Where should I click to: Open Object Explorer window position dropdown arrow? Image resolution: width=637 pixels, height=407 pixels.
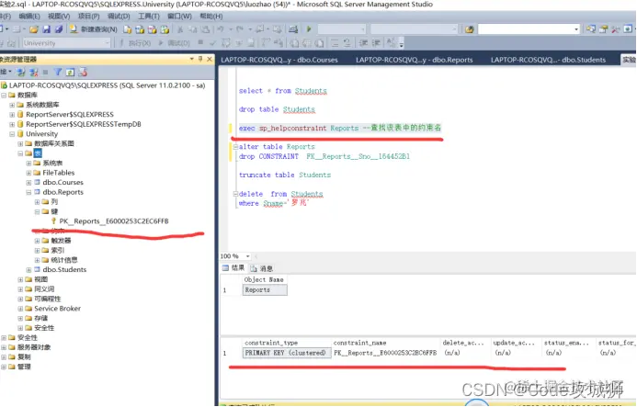click(x=192, y=60)
